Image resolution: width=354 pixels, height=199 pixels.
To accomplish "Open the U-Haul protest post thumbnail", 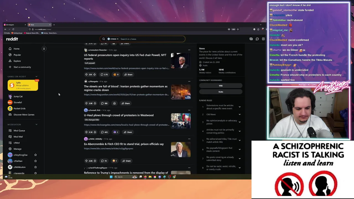I will 181,121.
